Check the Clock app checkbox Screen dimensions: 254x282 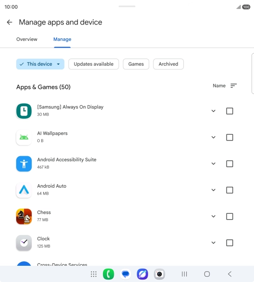pyautogui.click(x=229, y=243)
